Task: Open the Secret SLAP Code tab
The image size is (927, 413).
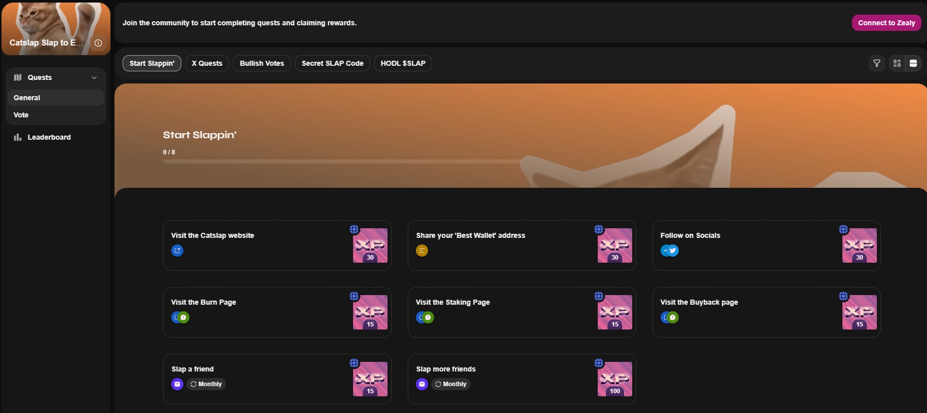Action: [333, 63]
